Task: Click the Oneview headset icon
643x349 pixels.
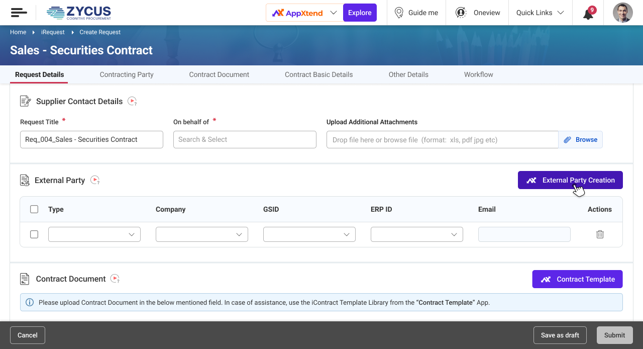Action: 461,13
